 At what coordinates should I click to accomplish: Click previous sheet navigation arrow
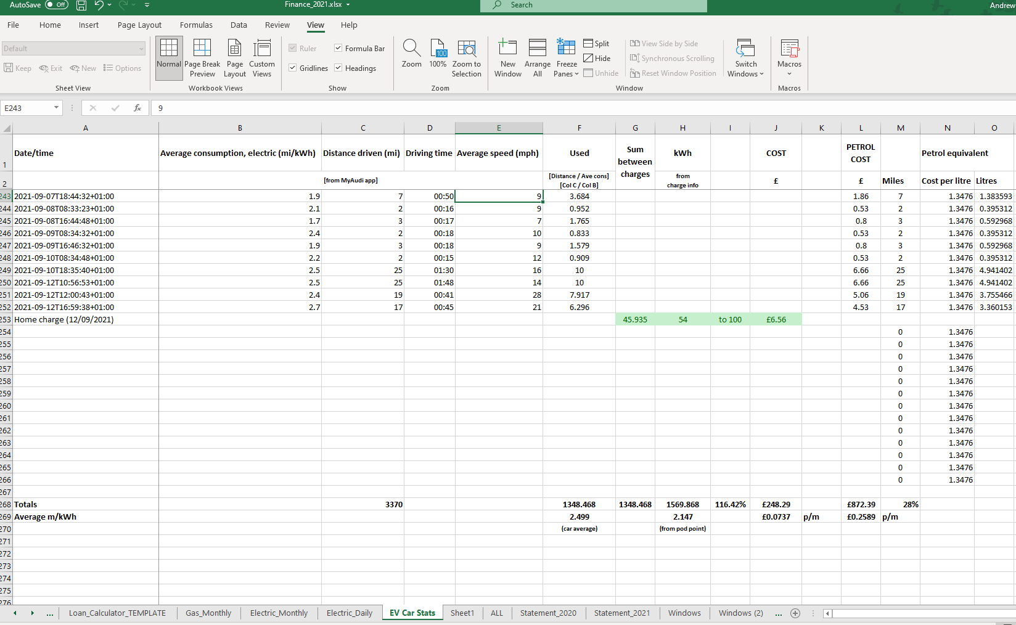tap(15, 613)
